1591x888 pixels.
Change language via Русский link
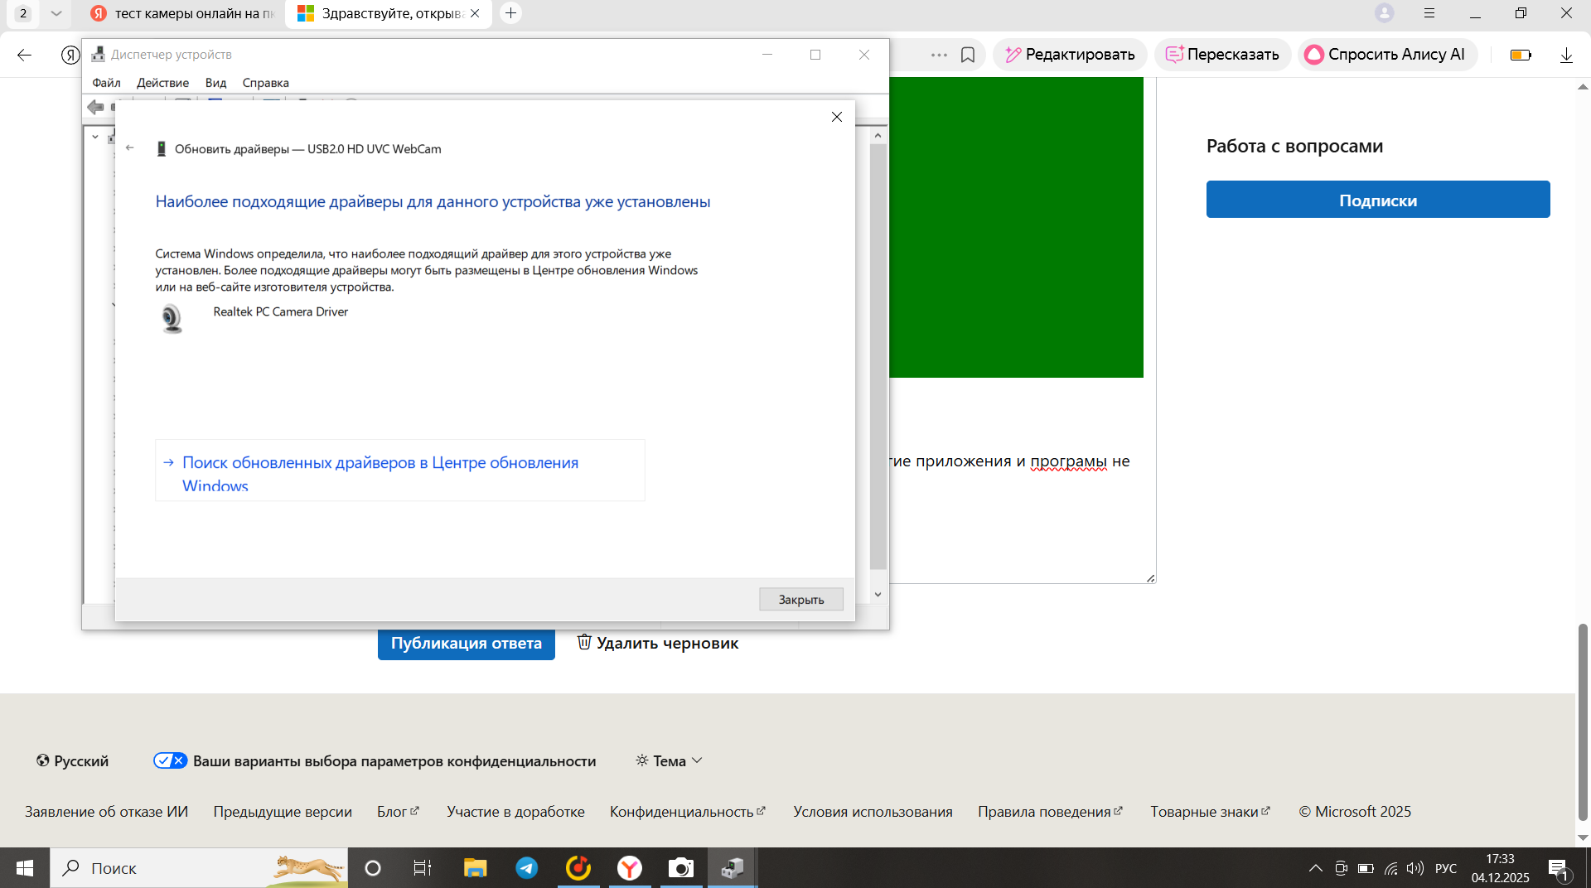(x=72, y=761)
